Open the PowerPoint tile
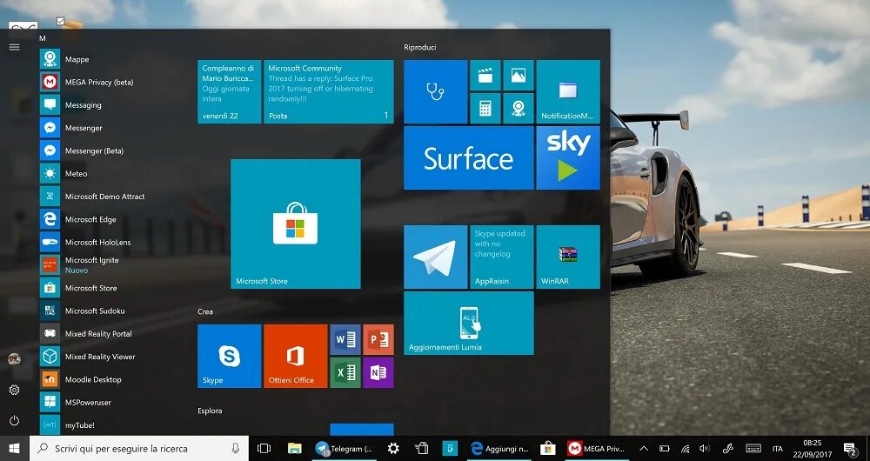Viewport: 870px width, 461px height. pyautogui.click(x=378, y=339)
